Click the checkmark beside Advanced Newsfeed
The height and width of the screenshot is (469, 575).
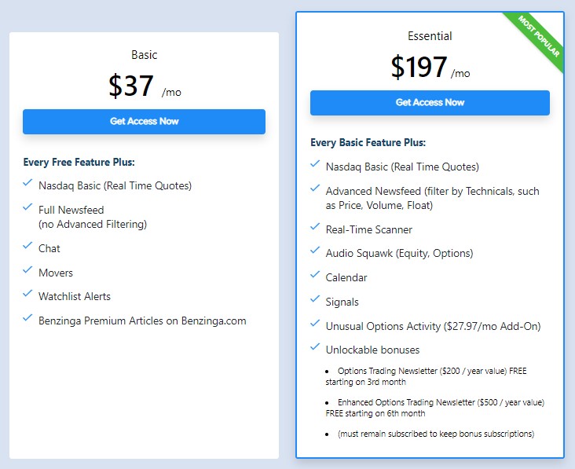(x=316, y=189)
